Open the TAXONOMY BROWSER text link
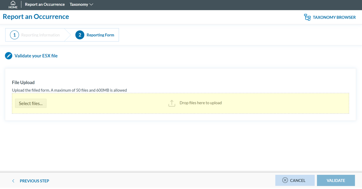This screenshot has height=189, width=362. [334, 17]
